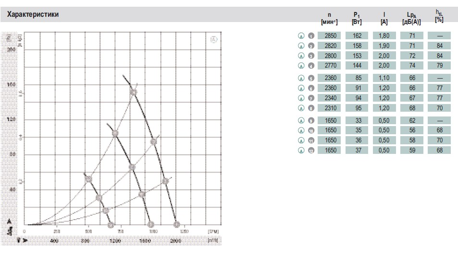Screen dimensions: 458x256
Task: Click the 35 watt power cell
Action: [357, 130]
